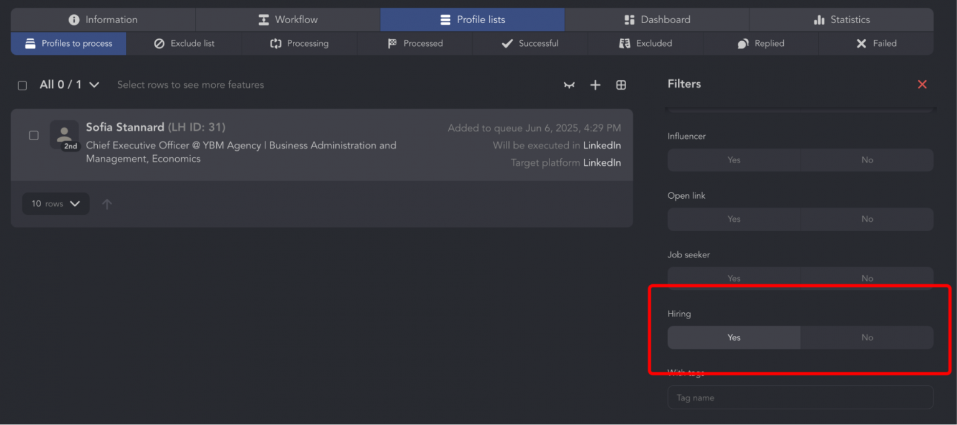Click the up arrow beside rows selector
The image size is (957, 425).
107,204
